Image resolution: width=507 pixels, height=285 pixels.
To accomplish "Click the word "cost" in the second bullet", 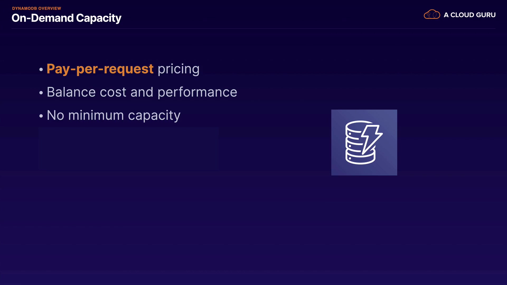I will pyautogui.click(x=113, y=92).
